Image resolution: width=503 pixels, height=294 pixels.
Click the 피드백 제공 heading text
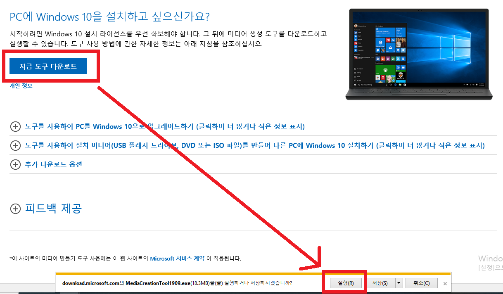53,208
